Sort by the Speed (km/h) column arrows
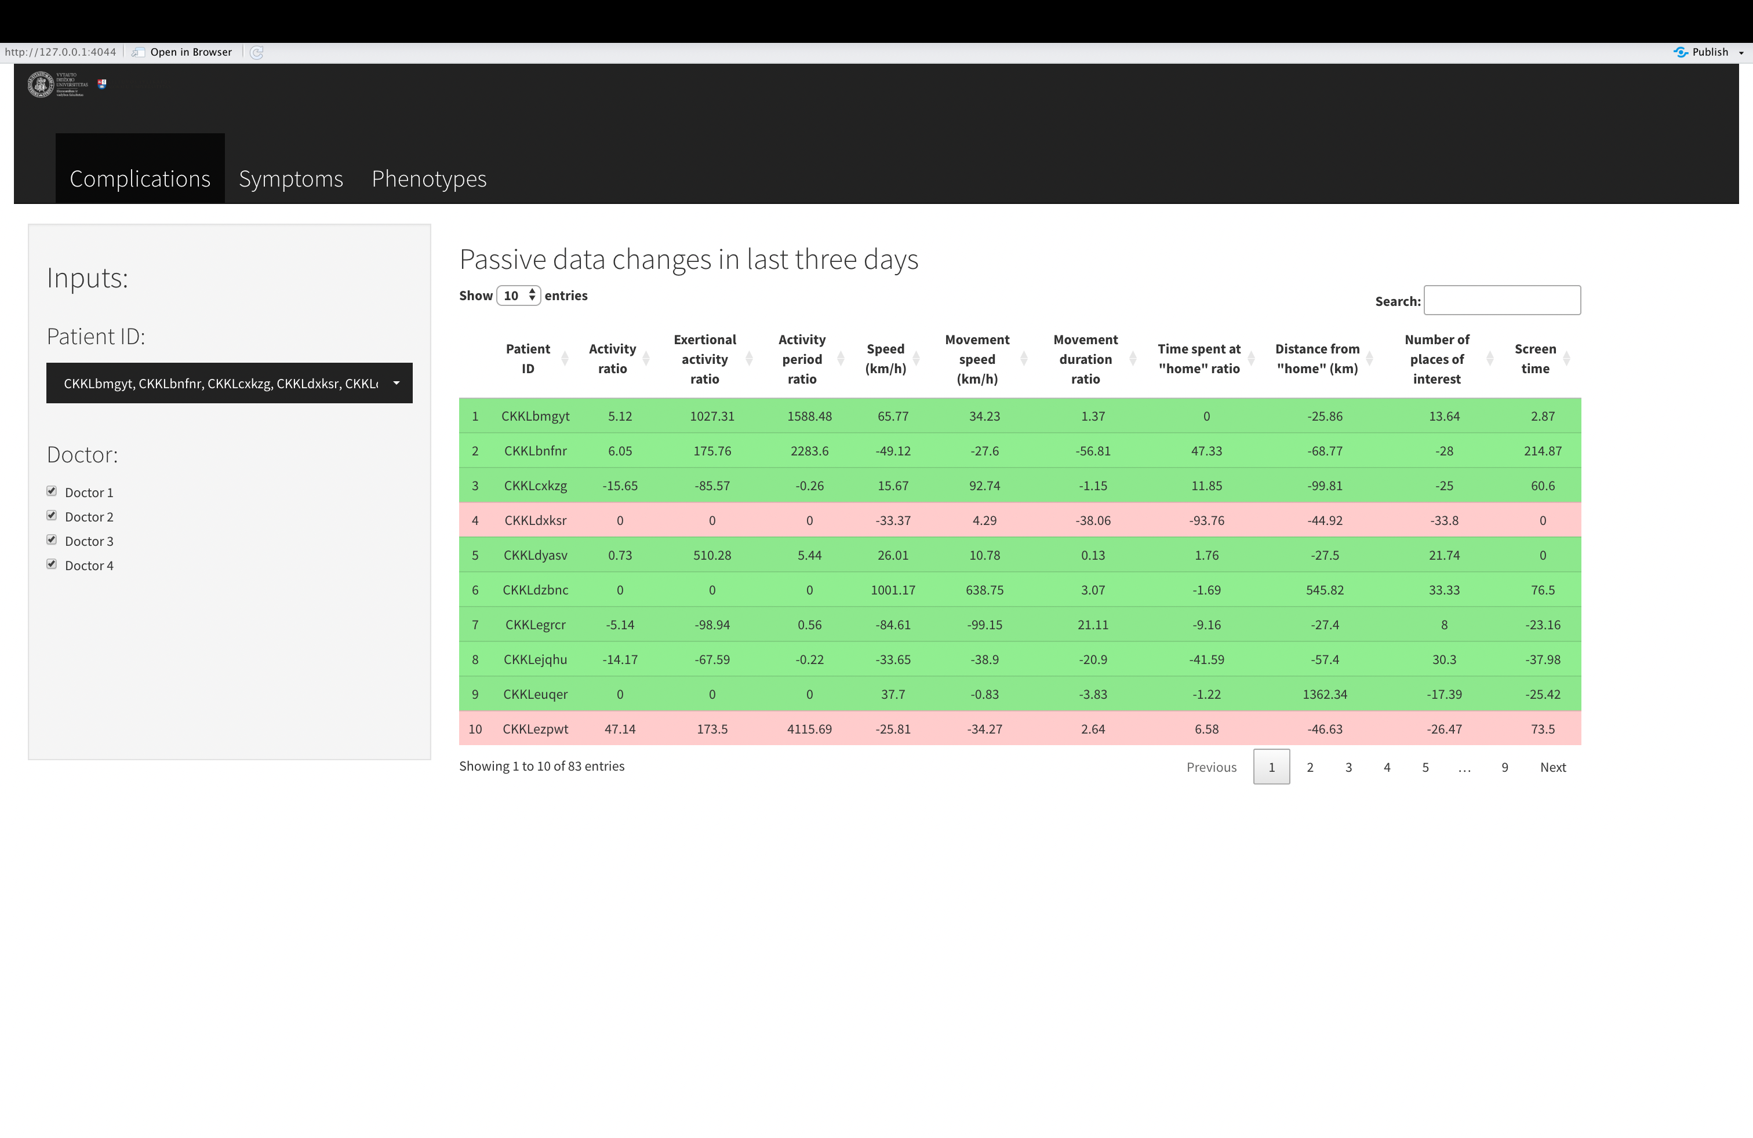Image resolution: width=1753 pixels, height=1138 pixels. click(916, 359)
